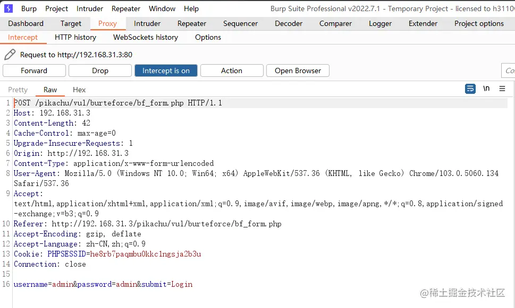Switch to the Pretty view tab
Viewport: 515px width, 308px height.
point(18,90)
